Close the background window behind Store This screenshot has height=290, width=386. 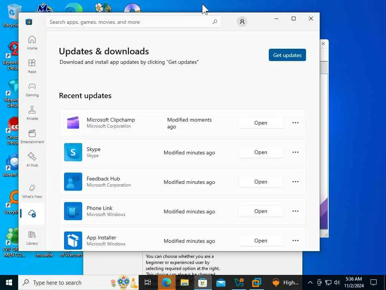click(323, 44)
